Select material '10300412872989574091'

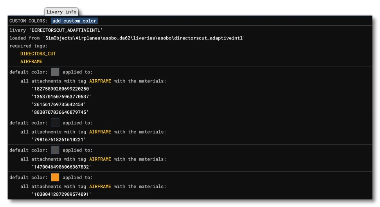point(61,194)
